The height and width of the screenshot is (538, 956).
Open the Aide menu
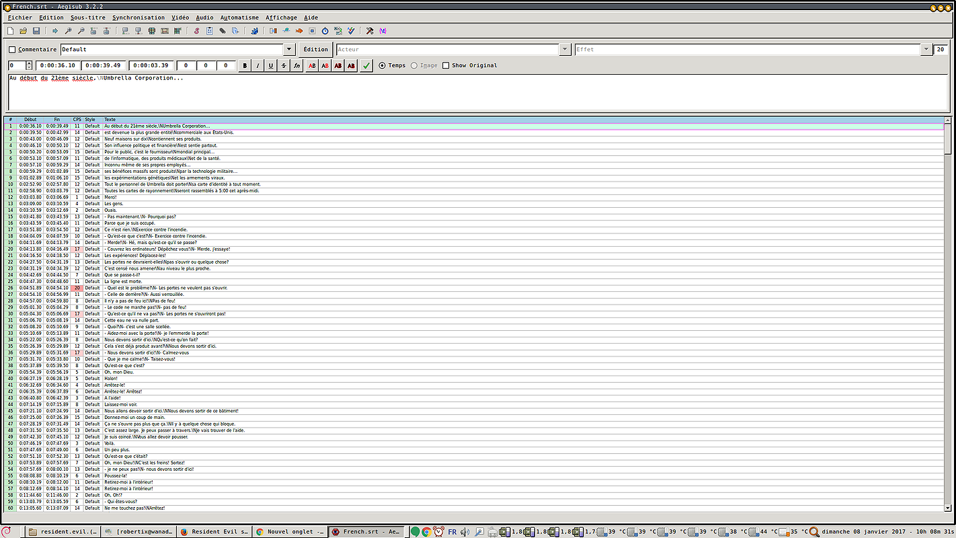tap(311, 17)
